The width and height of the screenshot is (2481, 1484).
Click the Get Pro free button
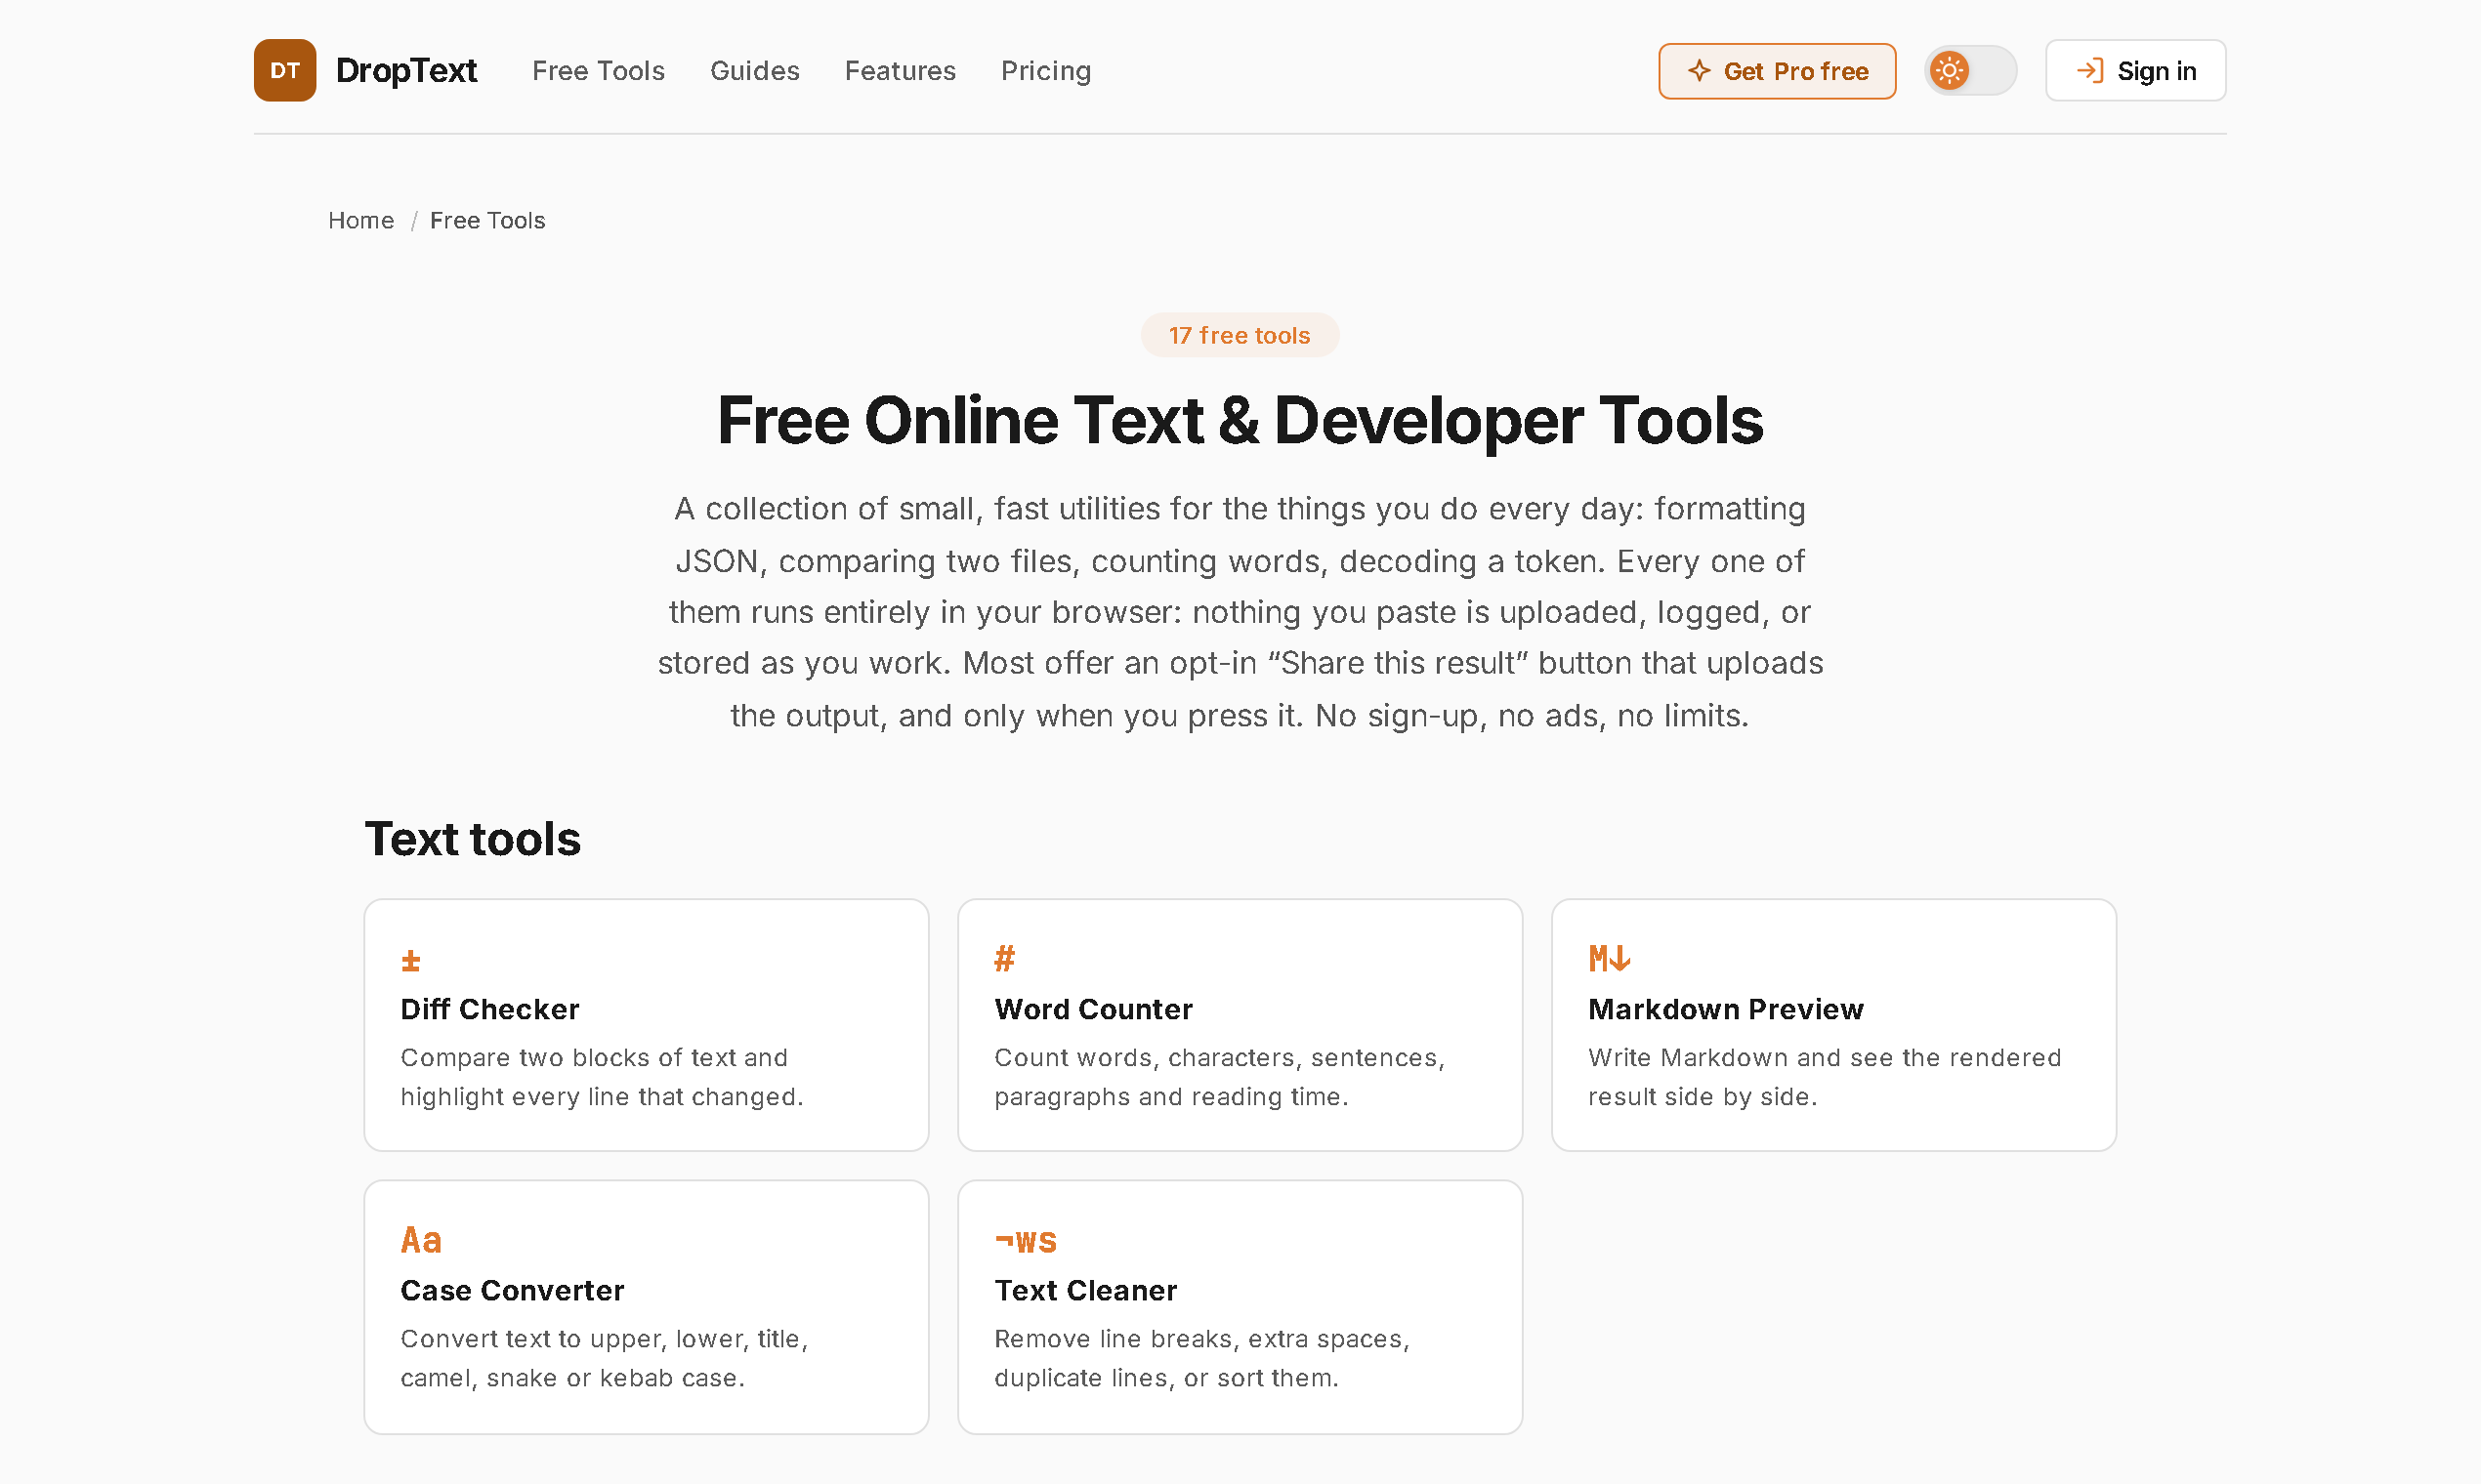tap(1777, 71)
